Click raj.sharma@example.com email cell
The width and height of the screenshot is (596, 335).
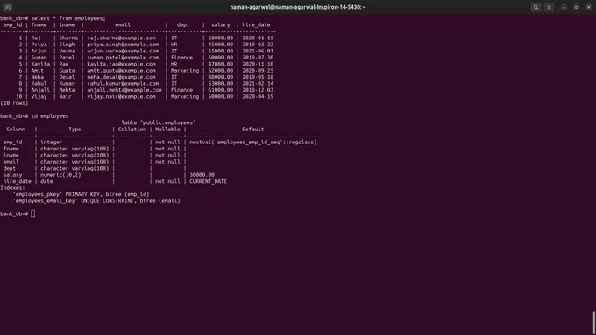[x=121, y=38]
